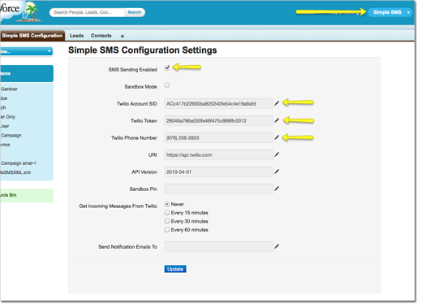Add a new tab with plus icon
The image size is (422, 308).
tap(123, 36)
